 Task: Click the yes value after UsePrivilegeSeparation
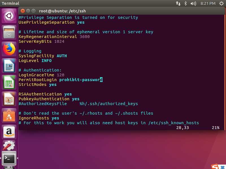click(x=81, y=22)
